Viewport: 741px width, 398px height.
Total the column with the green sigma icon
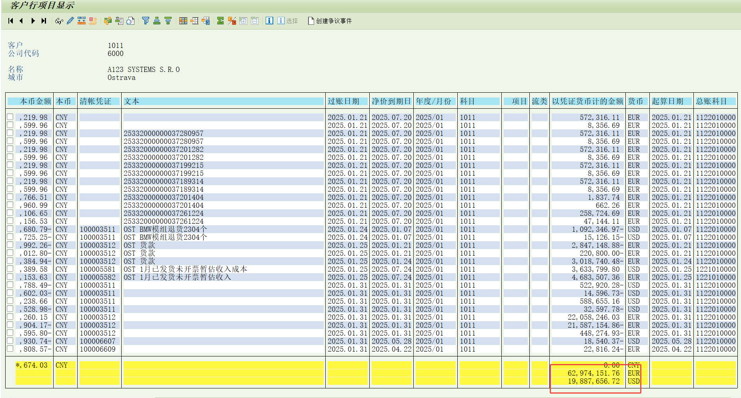(x=220, y=21)
